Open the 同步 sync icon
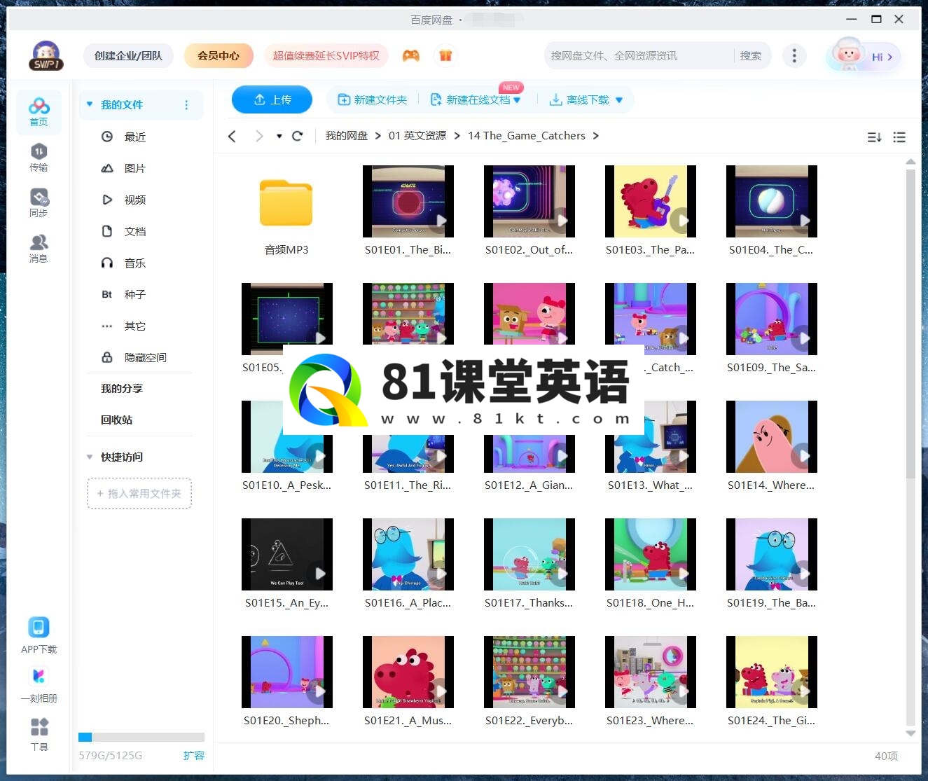 [39, 202]
